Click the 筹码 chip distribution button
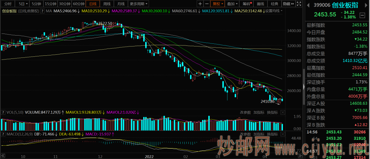This screenshot has height=159, width=370. click(x=247, y=4)
